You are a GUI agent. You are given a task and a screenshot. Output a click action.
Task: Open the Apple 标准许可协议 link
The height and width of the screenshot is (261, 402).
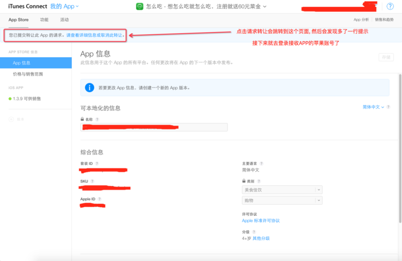tap(261, 220)
